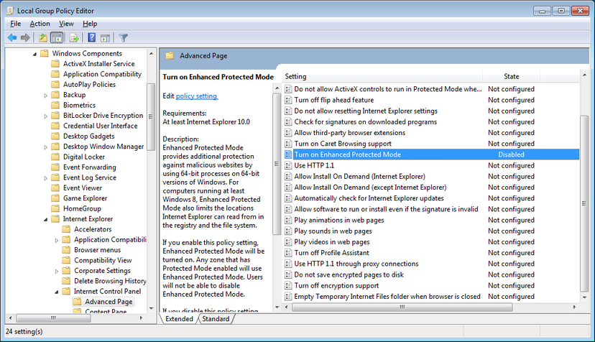Open the File menu
The height and width of the screenshot is (342, 595).
[16, 24]
